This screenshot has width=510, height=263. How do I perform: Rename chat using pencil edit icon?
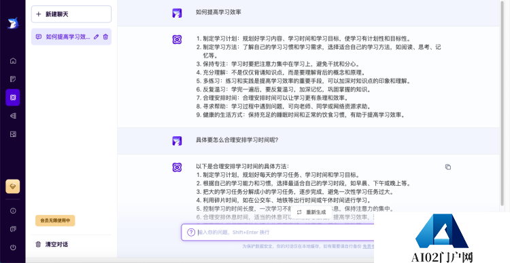pos(96,37)
